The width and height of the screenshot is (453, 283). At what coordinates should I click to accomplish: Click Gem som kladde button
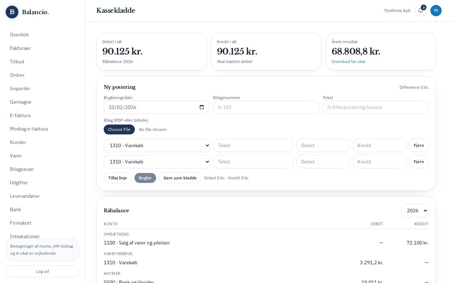pos(180,178)
